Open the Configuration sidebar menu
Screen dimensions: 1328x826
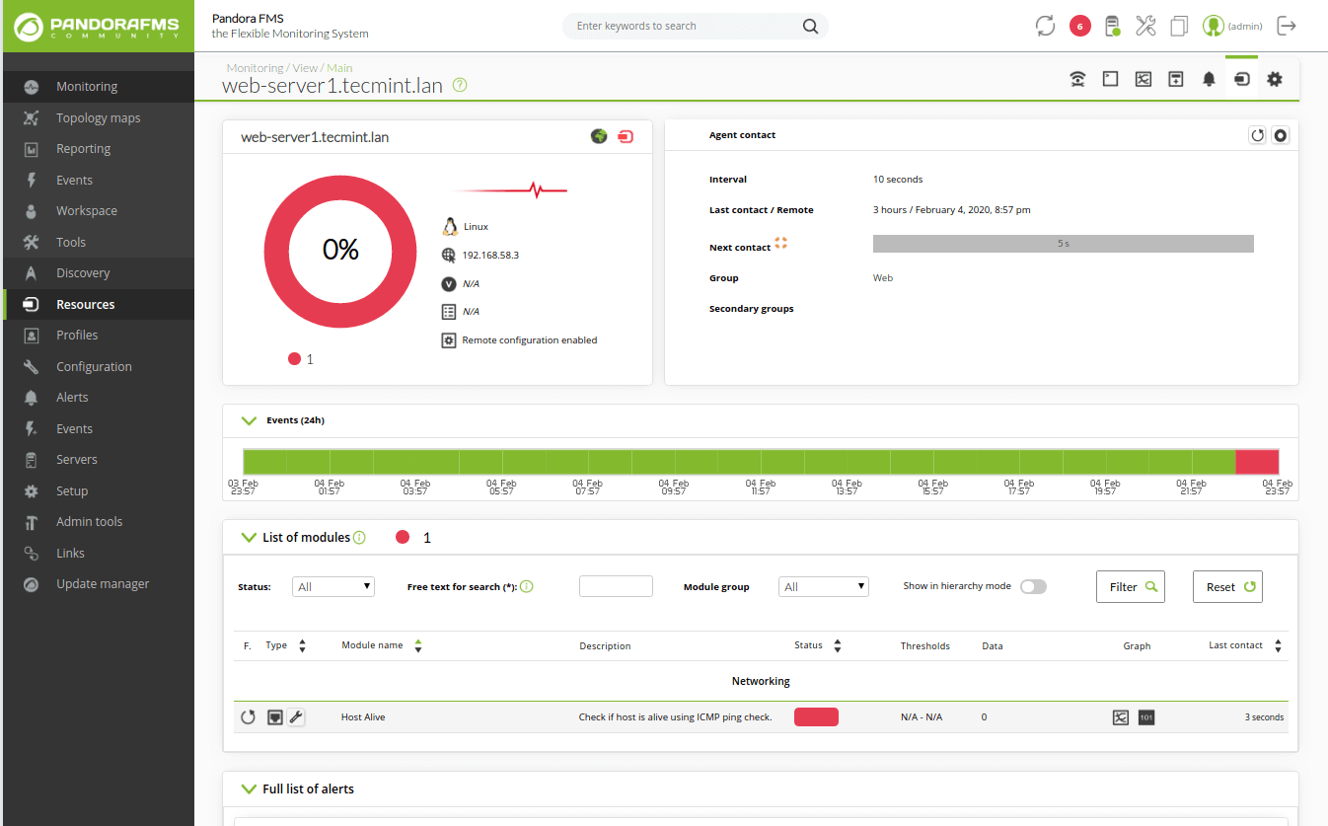(x=99, y=366)
